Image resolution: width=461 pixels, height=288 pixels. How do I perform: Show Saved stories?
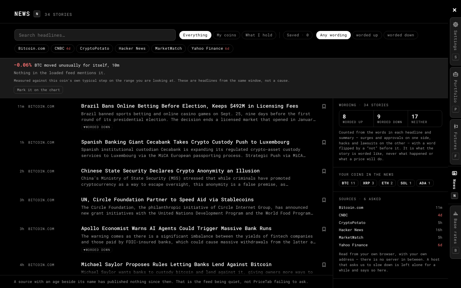pos(298,35)
